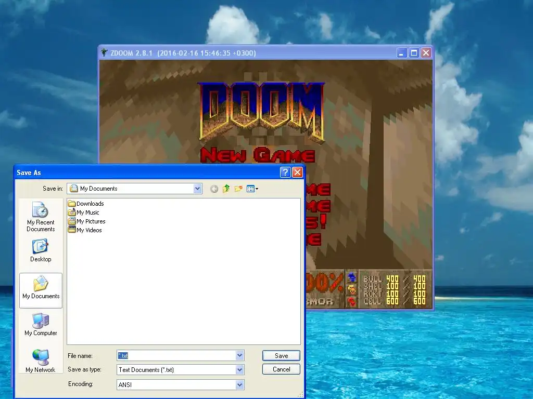Expand the Encoding dropdown
Viewport: 533px width, 399px height.
(x=239, y=385)
